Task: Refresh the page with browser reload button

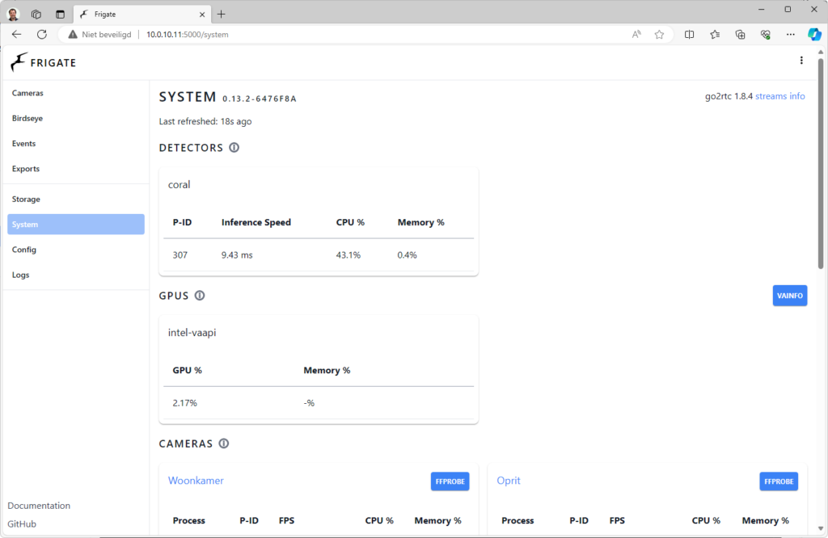Action: pos(42,35)
